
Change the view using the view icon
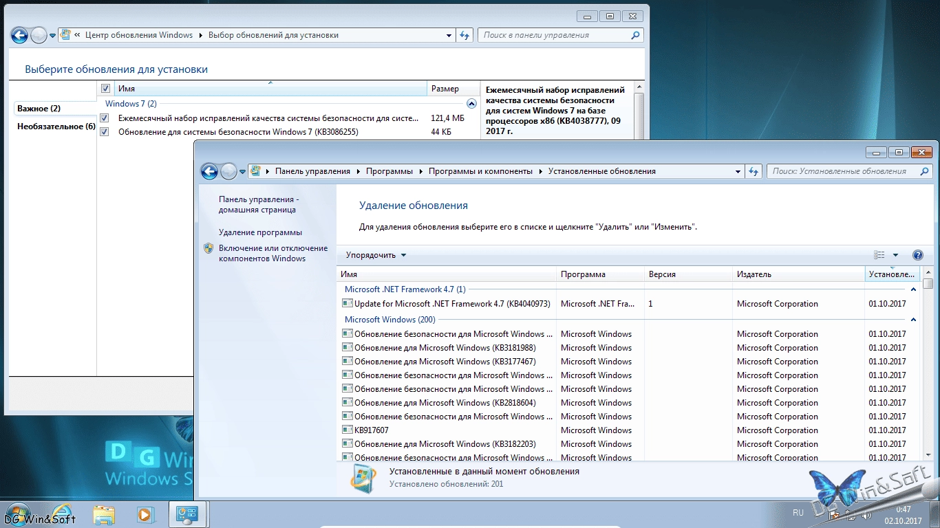[879, 255]
